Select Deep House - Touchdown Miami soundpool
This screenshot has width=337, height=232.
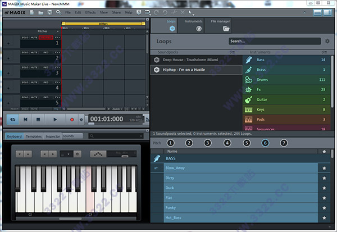pyautogui.click(x=197, y=60)
